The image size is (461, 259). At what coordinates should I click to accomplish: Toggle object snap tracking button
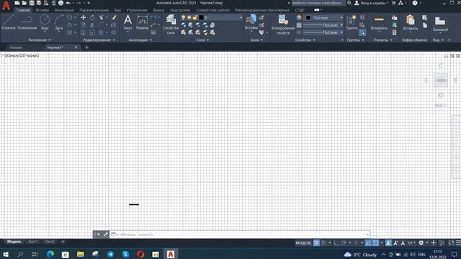click(368, 243)
